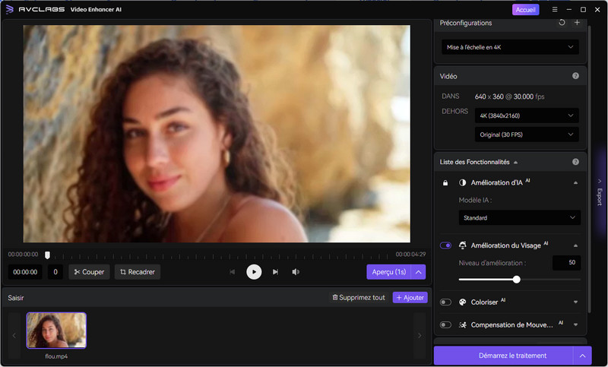Click Démarrez le traitement button
This screenshot has width=608, height=367.
(x=503, y=356)
